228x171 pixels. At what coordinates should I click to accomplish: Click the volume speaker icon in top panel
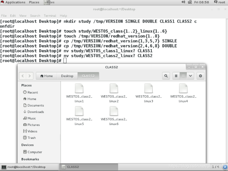point(183,2)
